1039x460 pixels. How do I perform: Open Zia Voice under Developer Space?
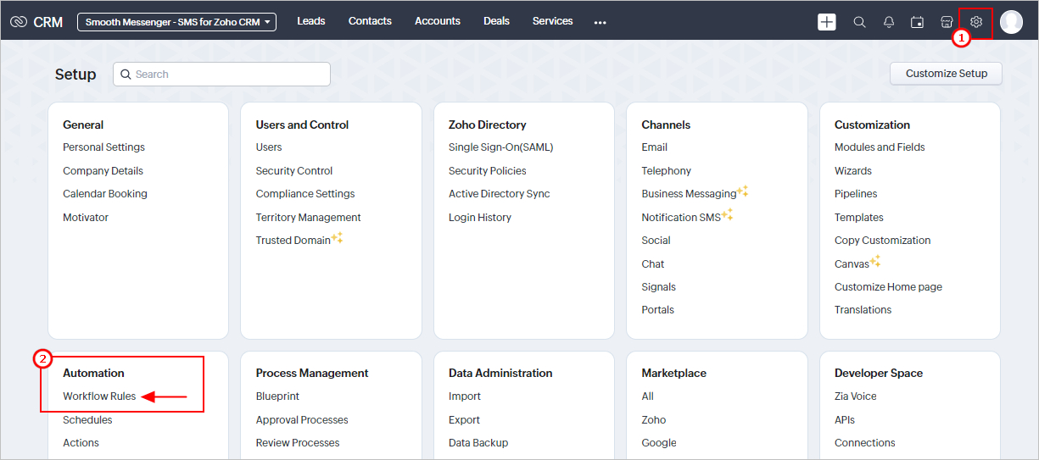pyautogui.click(x=856, y=396)
